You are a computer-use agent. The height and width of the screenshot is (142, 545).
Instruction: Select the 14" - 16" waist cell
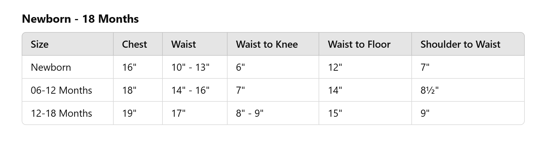coord(190,90)
